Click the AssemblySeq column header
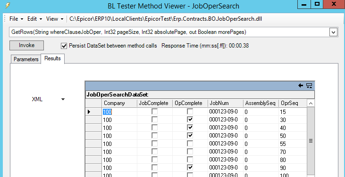Image resolution: width=345 pixels, height=177 pixels. pos(261,103)
